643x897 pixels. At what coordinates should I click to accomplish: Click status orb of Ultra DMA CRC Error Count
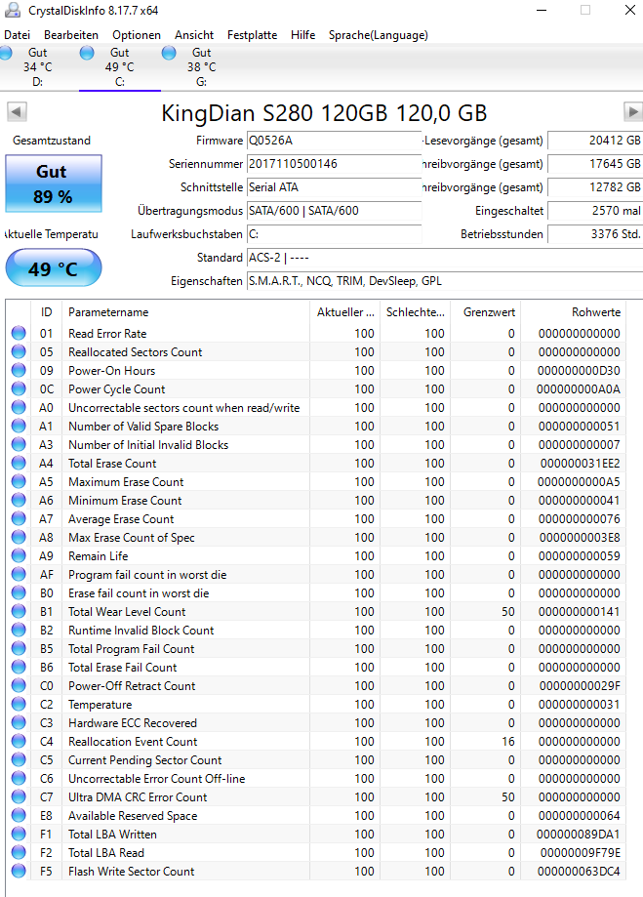coord(19,796)
